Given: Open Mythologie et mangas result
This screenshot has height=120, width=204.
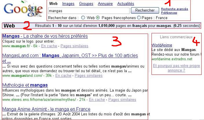Looking at the screenshot, I should (x=25, y=85).
